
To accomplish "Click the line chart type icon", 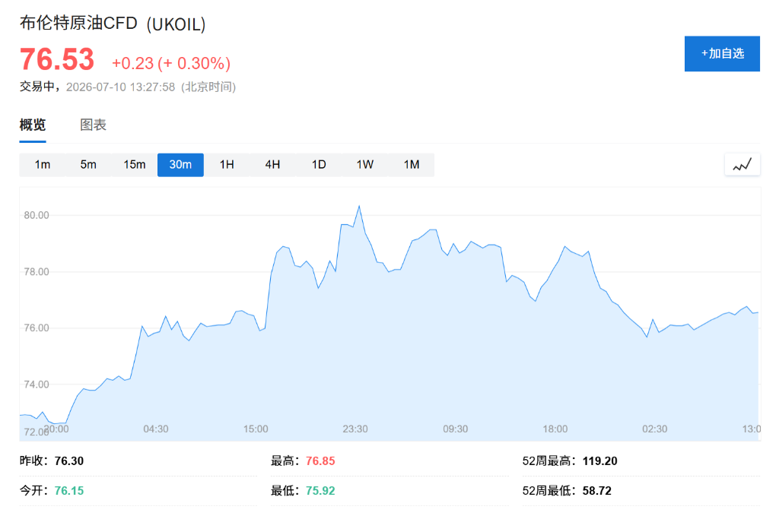I will click(742, 165).
